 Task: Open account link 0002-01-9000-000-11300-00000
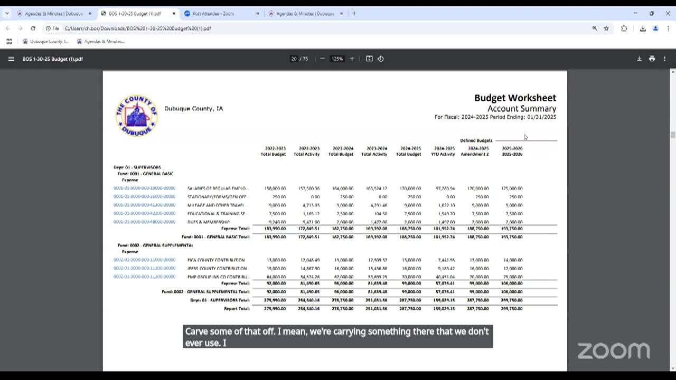click(144, 277)
